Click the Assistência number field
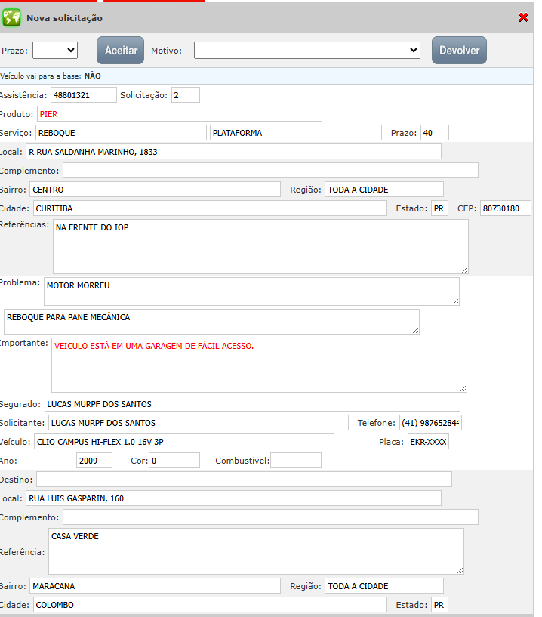The height and width of the screenshot is (617, 542). tap(83, 95)
